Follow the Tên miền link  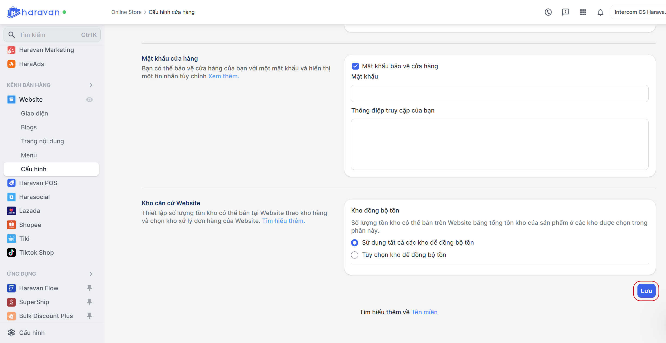[424, 312]
